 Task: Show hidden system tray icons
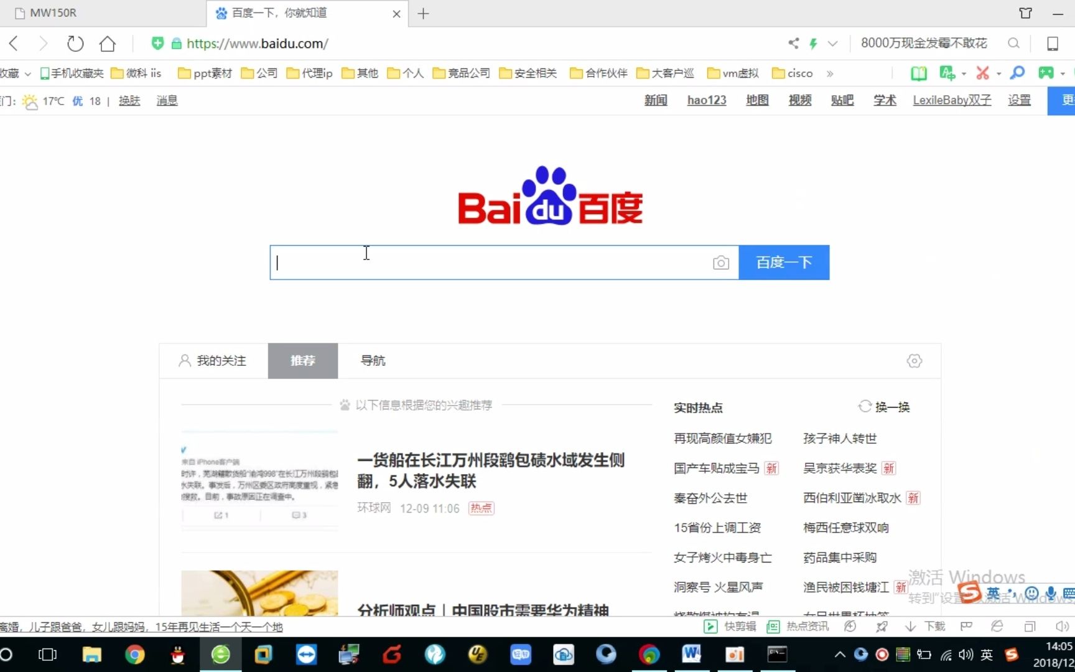840,655
